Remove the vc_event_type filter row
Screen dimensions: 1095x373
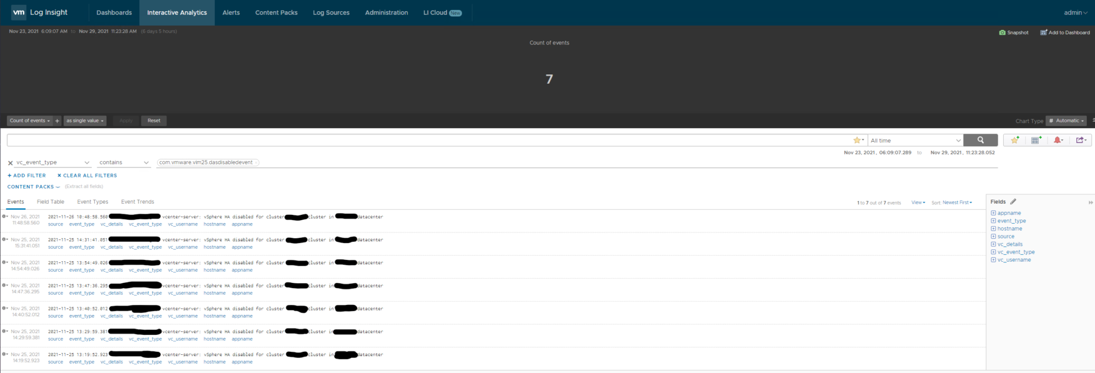tap(10, 163)
